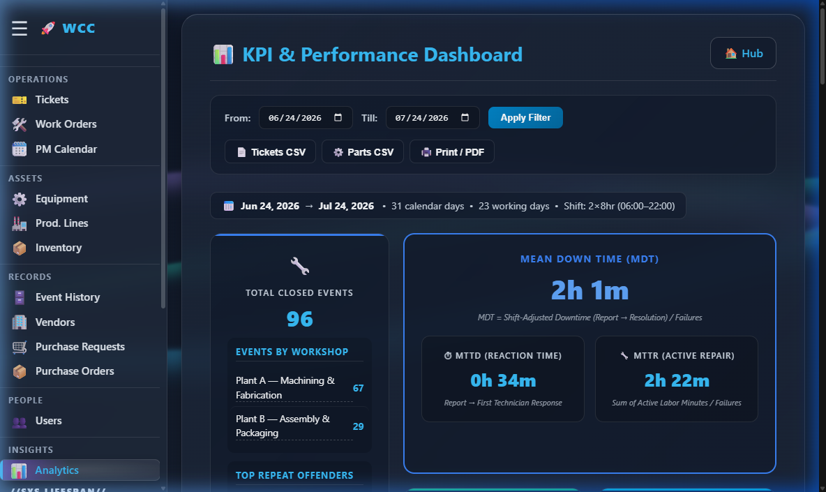Click the MTTD stopwatch icon
The width and height of the screenshot is (826, 492).
[x=448, y=356]
